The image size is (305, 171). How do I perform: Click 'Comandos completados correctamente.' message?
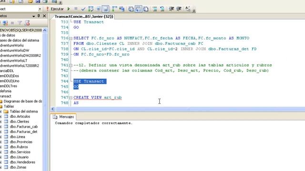click(94, 123)
